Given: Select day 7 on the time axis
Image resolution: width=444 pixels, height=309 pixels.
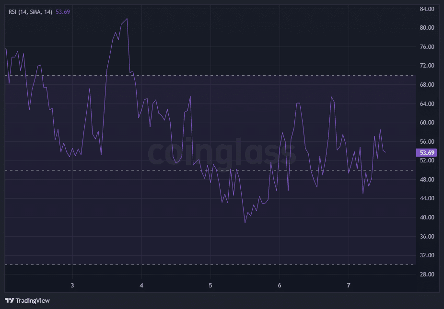Looking at the screenshot, I should click(349, 285).
